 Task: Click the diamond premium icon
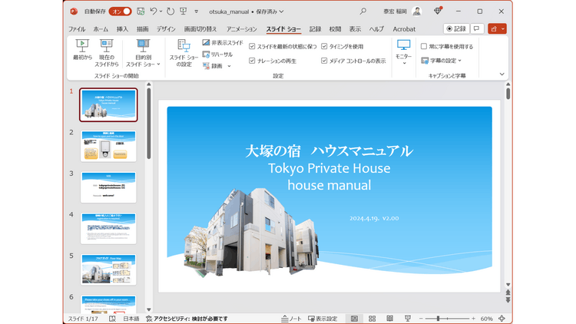click(x=438, y=11)
